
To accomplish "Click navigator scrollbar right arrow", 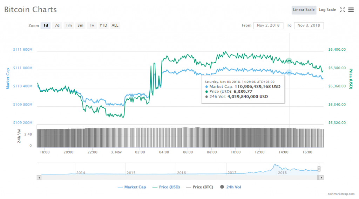I will click(x=321, y=178).
